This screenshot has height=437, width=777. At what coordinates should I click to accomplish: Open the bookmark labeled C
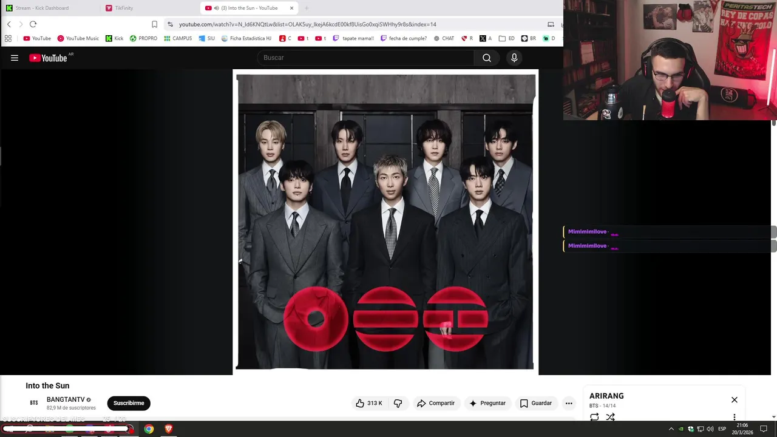tap(285, 38)
